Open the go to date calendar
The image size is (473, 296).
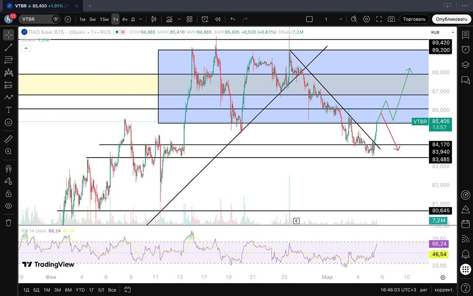pyautogui.click(x=127, y=290)
